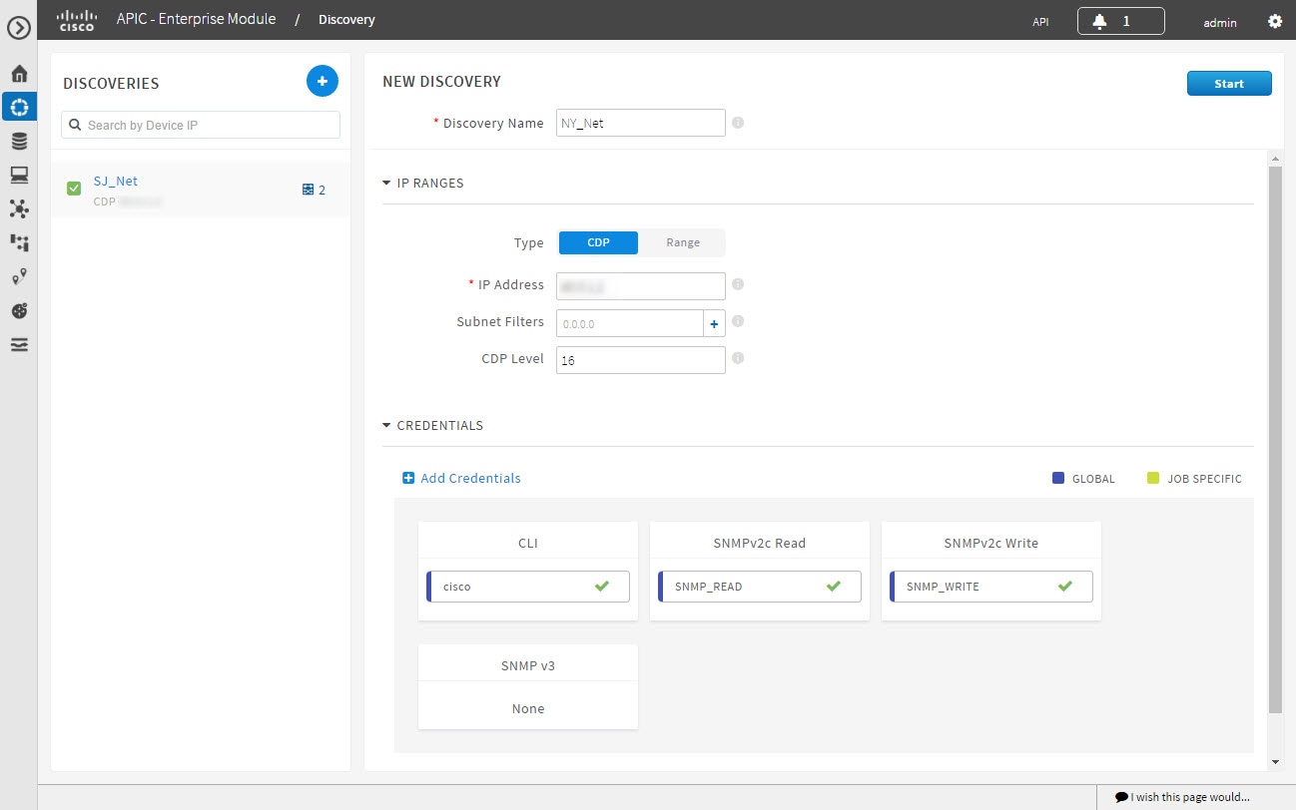Toggle the SNMP_READ credential checkmark
1296x810 pixels.
[834, 587]
